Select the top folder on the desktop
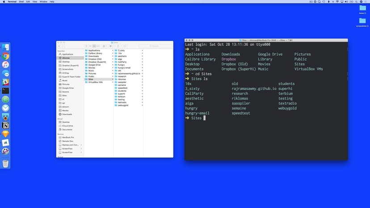370x208 pixels. [x=362, y=8]
